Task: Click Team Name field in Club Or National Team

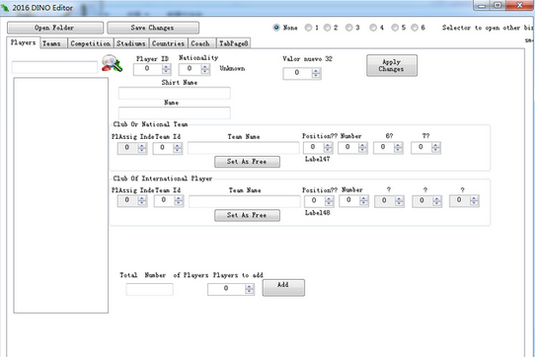Action: [x=244, y=148]
